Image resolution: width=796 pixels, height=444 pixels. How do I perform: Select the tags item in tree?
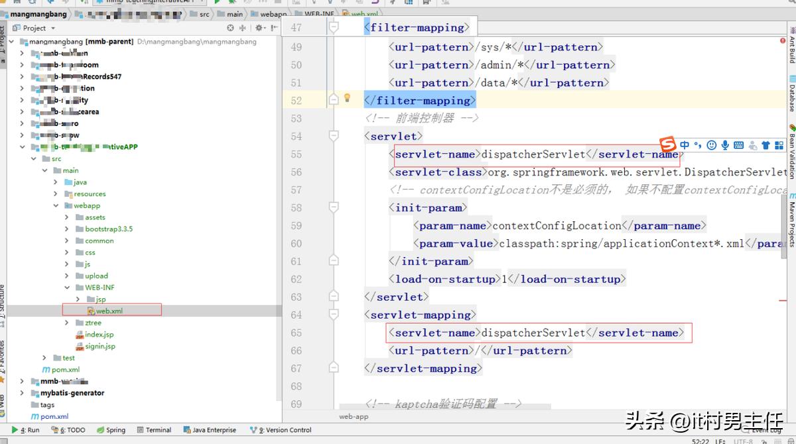pyautogui.click(x=42, y=405)
